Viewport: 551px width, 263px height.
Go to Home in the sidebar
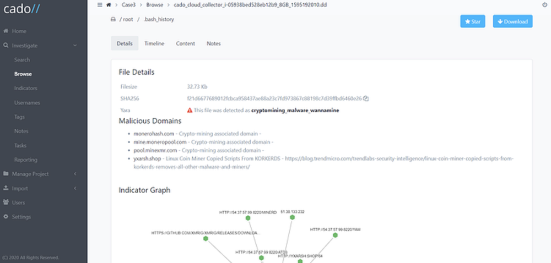(19, 31)
